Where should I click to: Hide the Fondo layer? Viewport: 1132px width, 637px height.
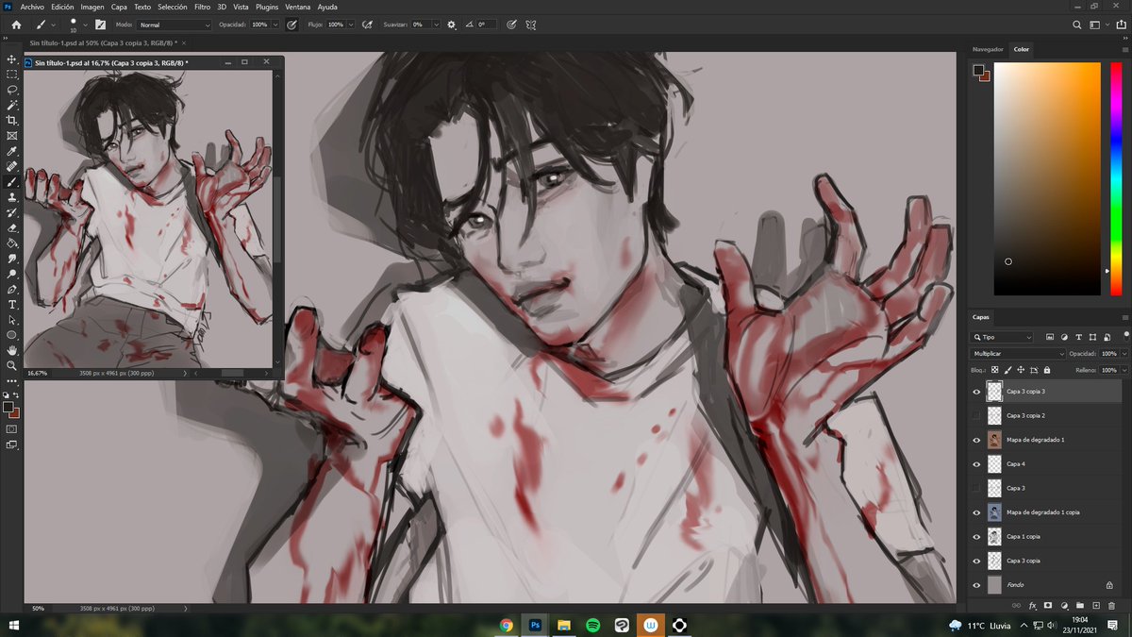(976, 585)
